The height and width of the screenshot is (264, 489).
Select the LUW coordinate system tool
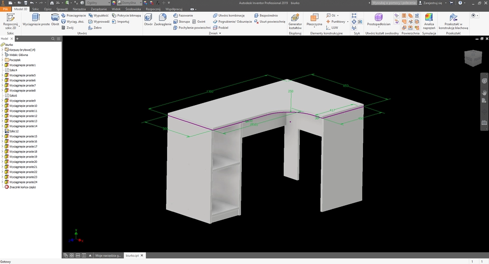[x=332, y=28]
